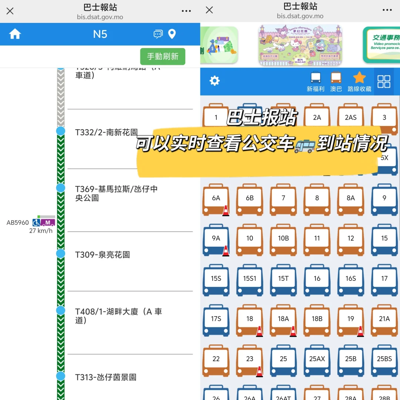Toggle the 新福利 operator filter
The height and width of the screenshot is (400, 400).
316,81
